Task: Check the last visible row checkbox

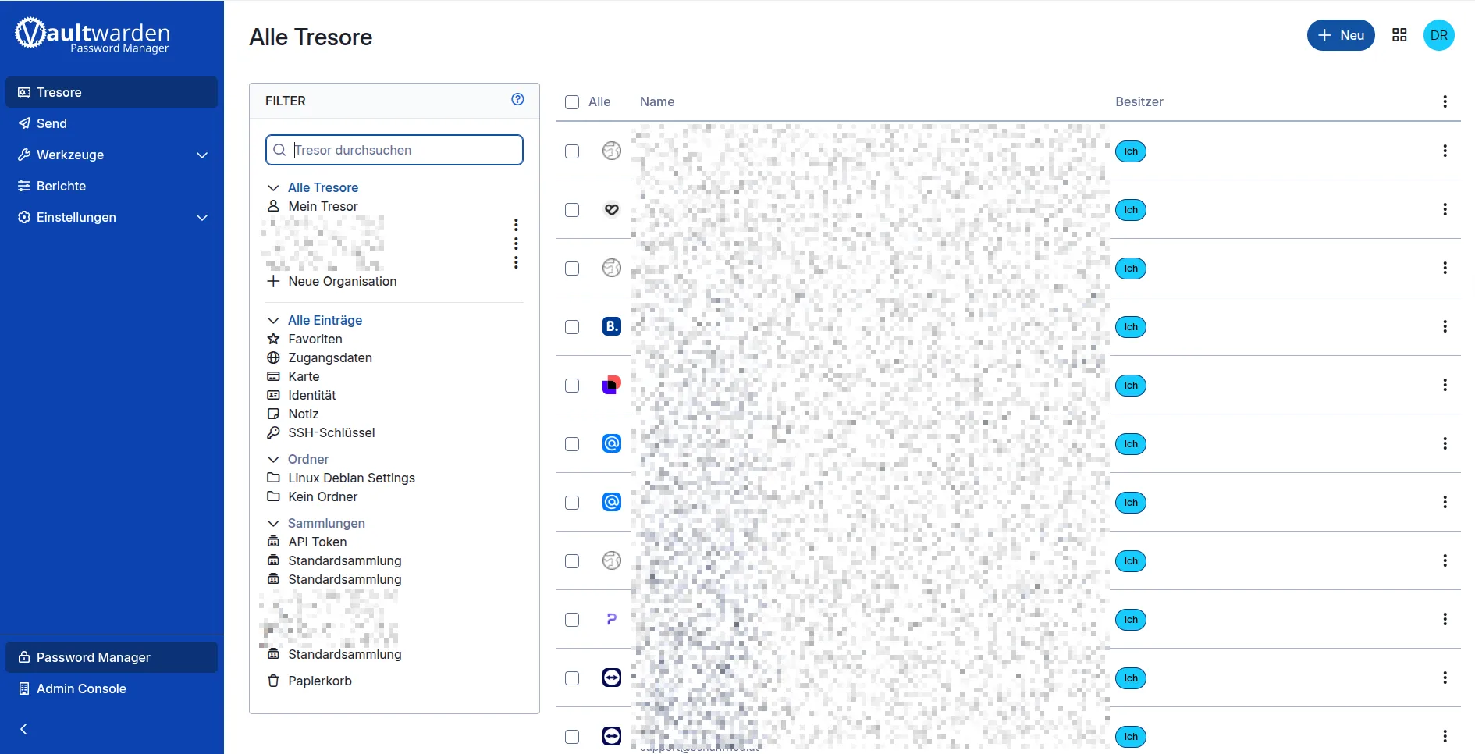Action: tap(572, 737)
